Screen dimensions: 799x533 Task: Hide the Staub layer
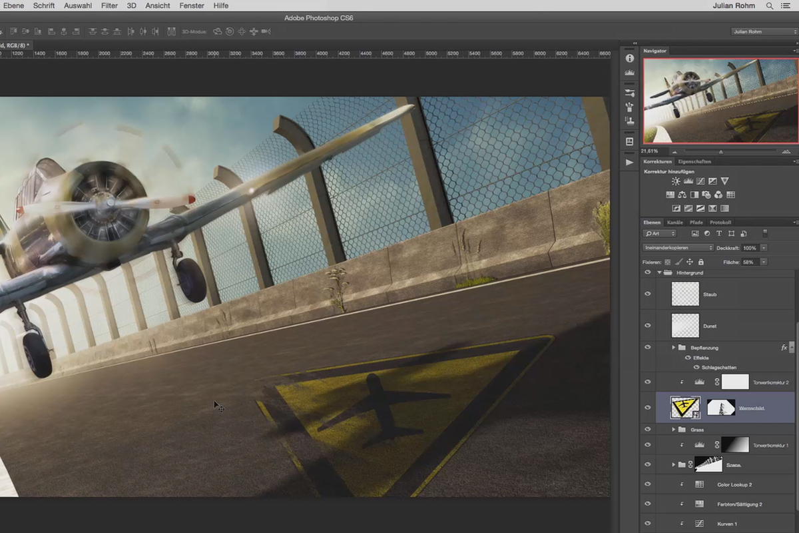point(647,293)
